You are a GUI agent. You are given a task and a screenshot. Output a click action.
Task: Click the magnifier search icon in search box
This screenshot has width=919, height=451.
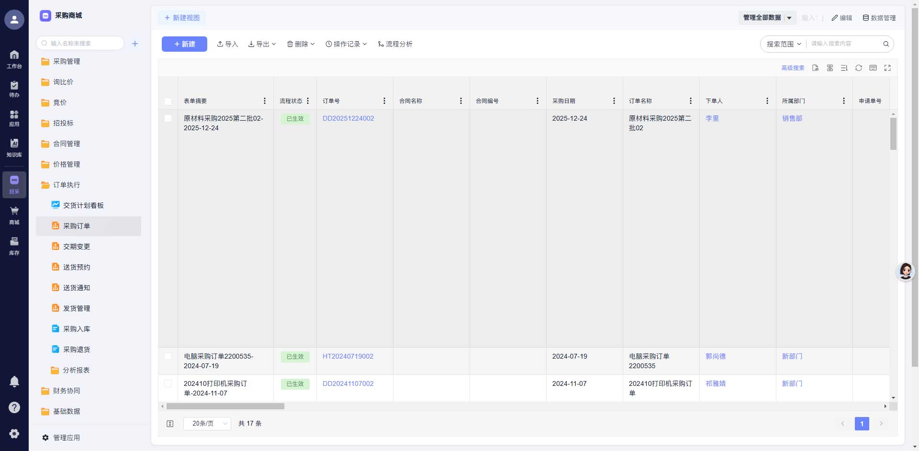(886, 44)
